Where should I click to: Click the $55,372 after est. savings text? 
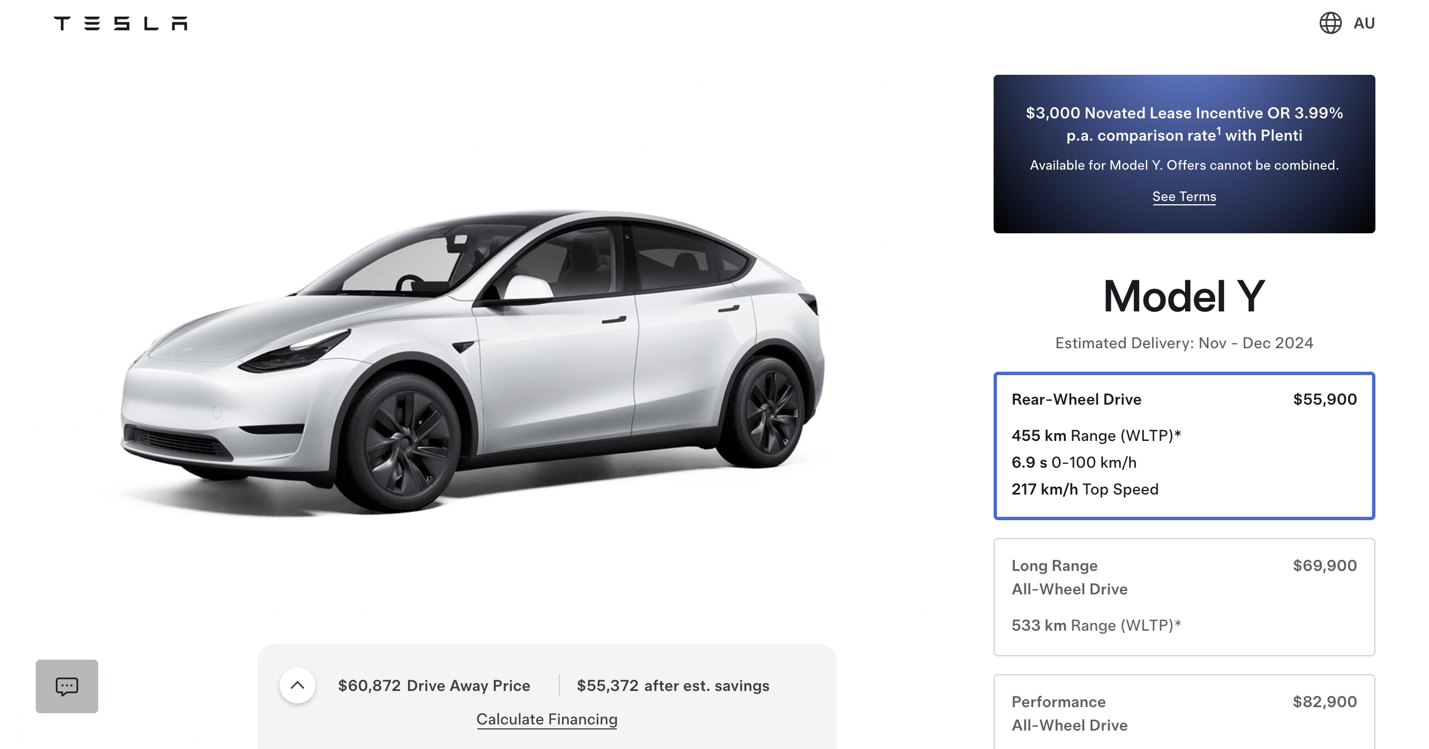pos(673,685)
